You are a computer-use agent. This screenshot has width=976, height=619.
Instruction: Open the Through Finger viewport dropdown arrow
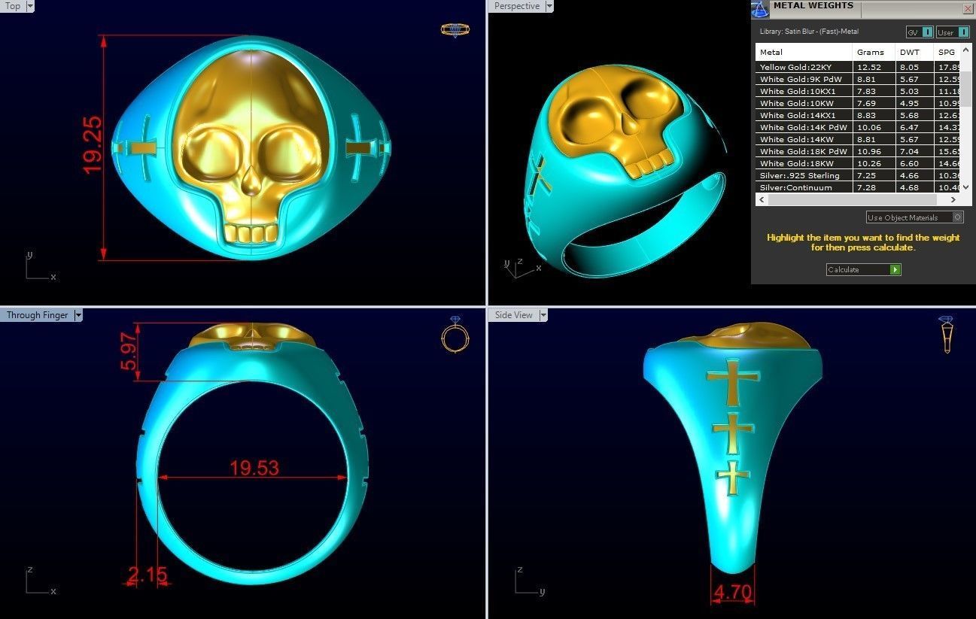point(78,315)
